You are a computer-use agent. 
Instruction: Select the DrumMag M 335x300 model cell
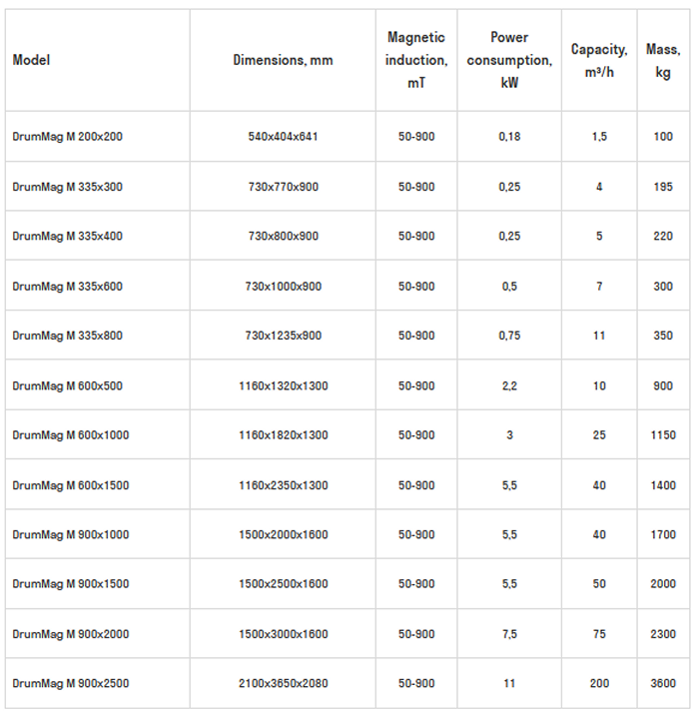tap(67, 187)
